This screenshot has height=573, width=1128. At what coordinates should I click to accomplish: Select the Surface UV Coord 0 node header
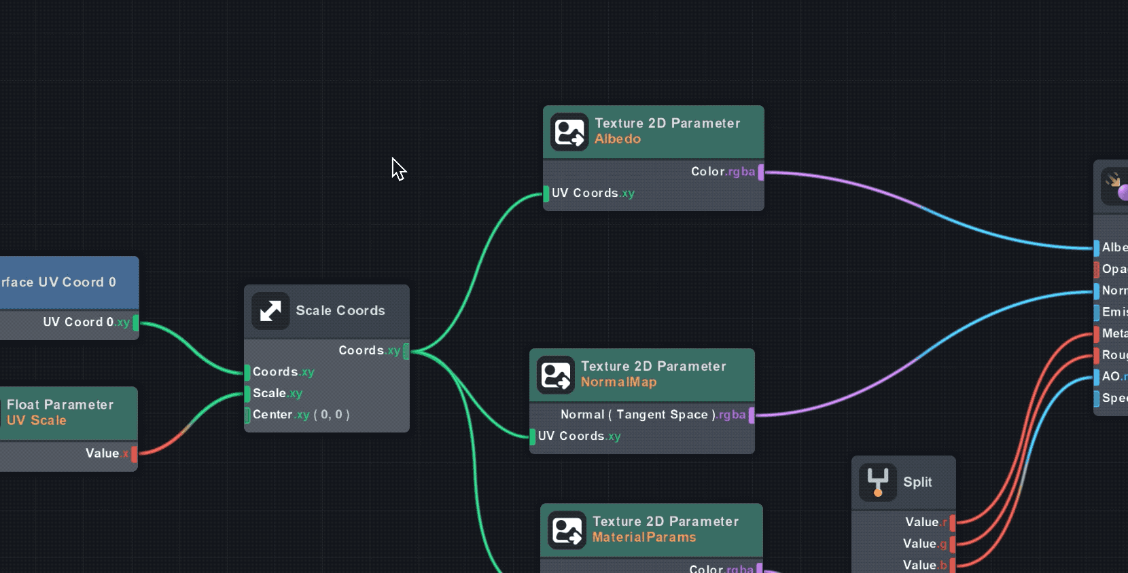click(61, 282)
